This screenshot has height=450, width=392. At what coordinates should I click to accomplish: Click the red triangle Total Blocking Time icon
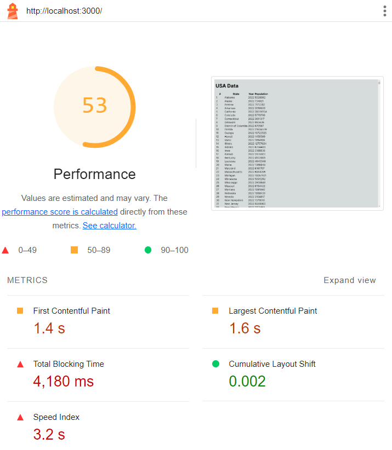(20, 364)
